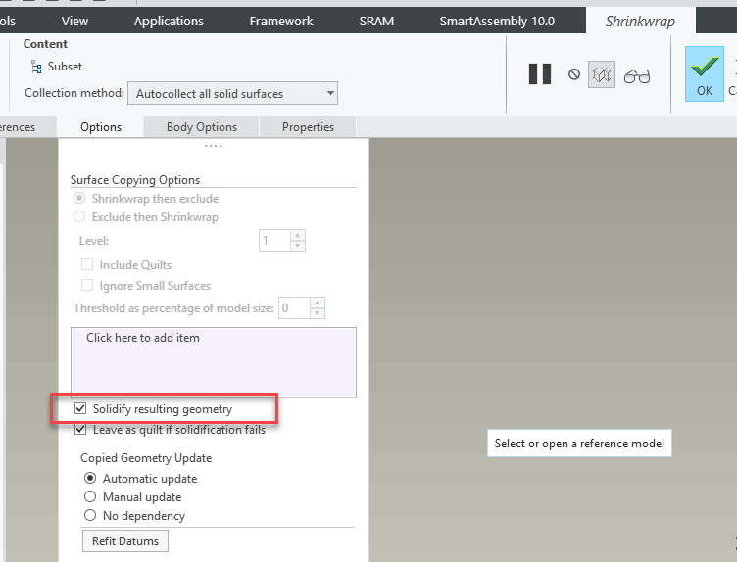The height and width of the screenshot is (562, 737).
Task: Click the panel drag handle dots
Action: (x=213, y=146)
